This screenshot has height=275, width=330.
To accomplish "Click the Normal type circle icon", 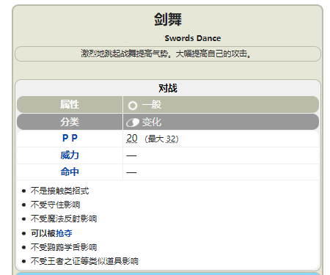I will coord(133,106).
